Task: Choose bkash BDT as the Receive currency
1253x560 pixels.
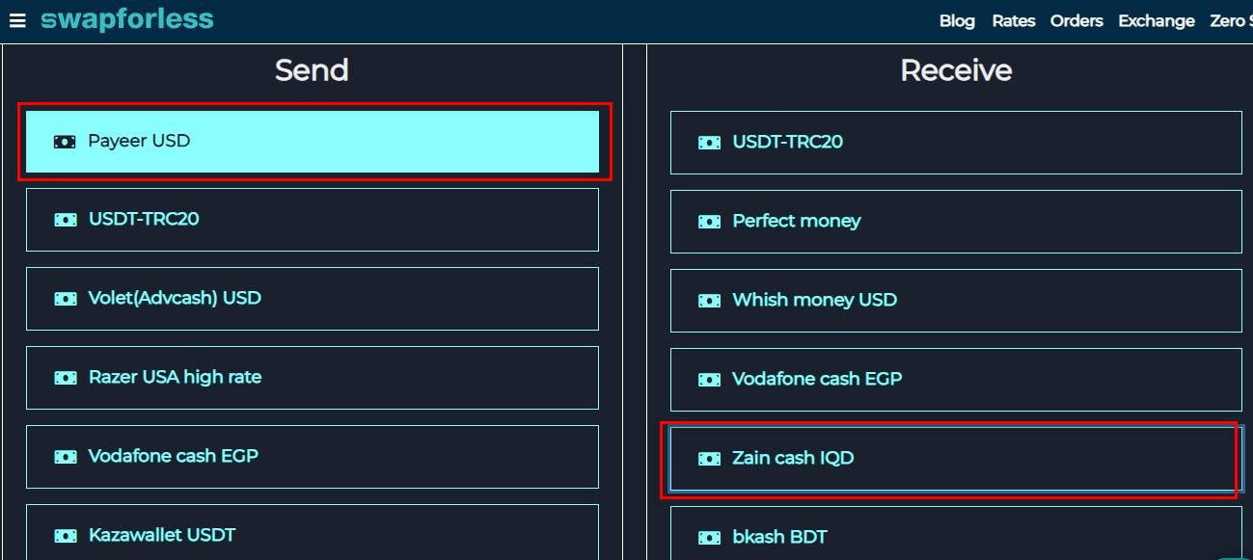Action: (955, 536)
